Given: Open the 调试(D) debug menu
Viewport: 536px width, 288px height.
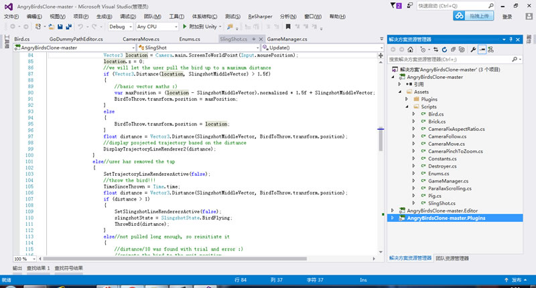Looking at the screenshot, I should 128,16.
